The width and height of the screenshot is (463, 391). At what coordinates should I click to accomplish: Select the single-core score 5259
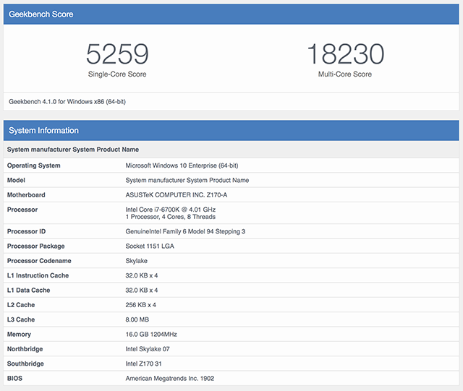[x=117, y=54]
